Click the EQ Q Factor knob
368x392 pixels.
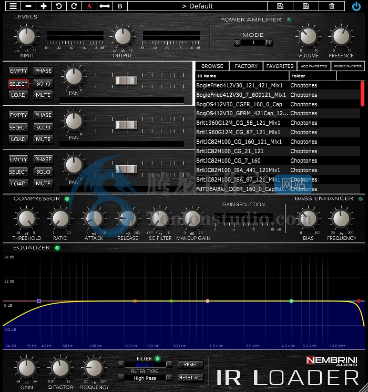(x=60, y=368)
